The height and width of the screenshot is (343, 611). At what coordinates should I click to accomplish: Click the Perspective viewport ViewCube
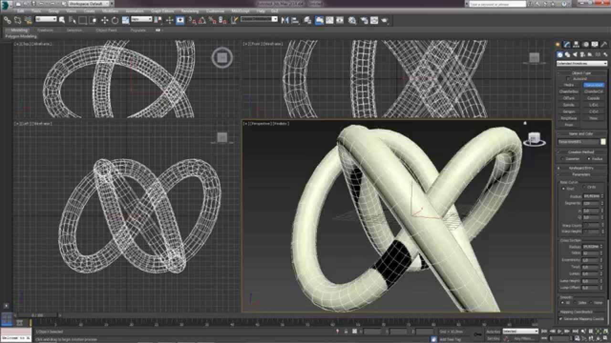click(534, 138)
